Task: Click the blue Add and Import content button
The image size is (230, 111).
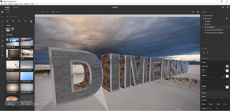Action: (2, 12)
